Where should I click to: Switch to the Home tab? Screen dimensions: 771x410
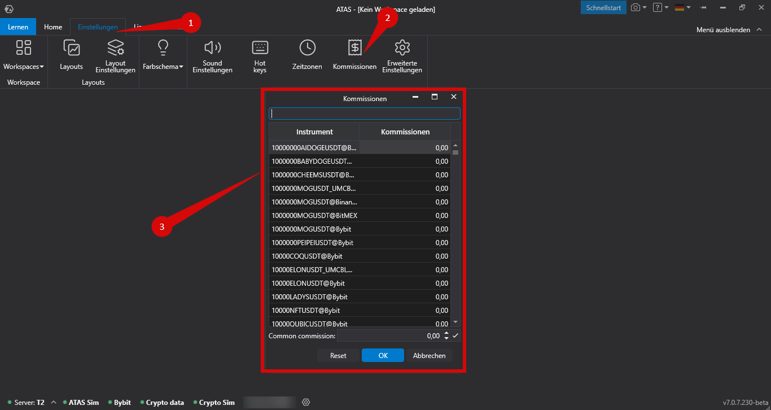click(x=53, y=27)
